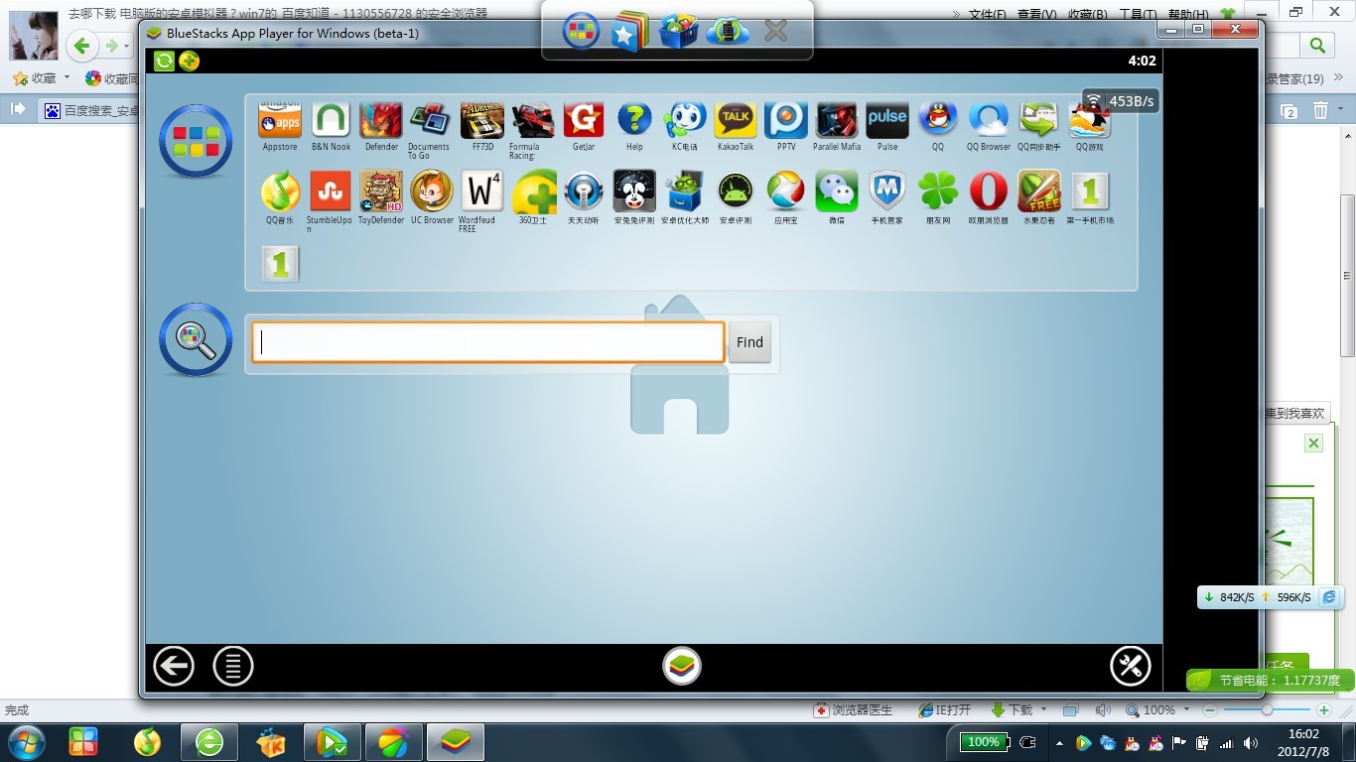Image resolution: width=1356 pixels, height=762 pixels.
Task: Click the BlueStacks taskbar icon
Action: [456, 742]
